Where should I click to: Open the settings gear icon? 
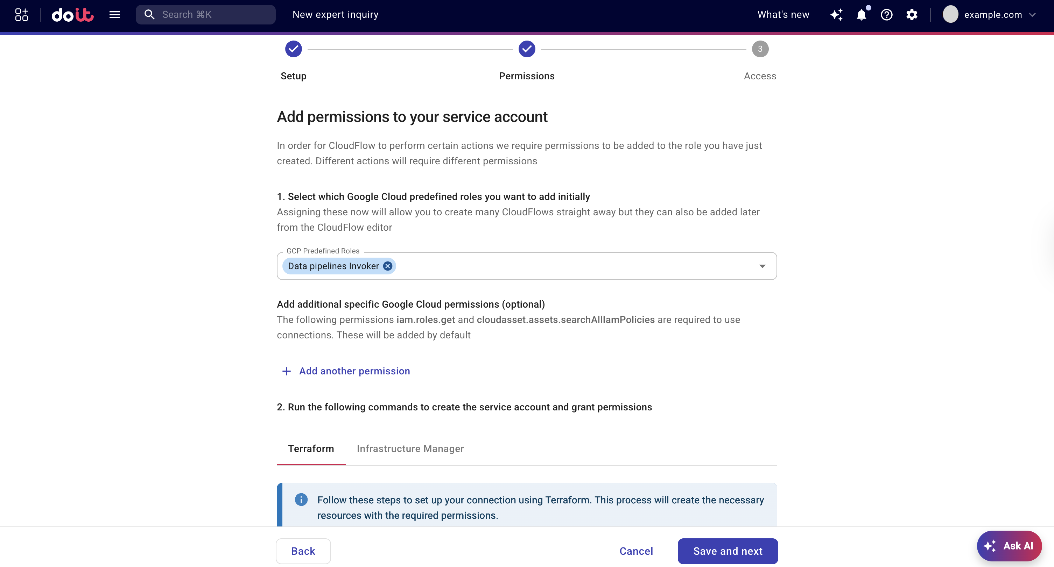point(912,15)
